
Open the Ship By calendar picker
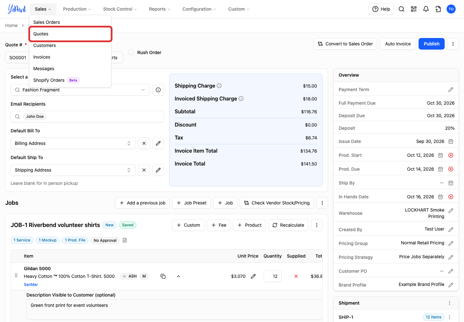[x=451, y=183]
